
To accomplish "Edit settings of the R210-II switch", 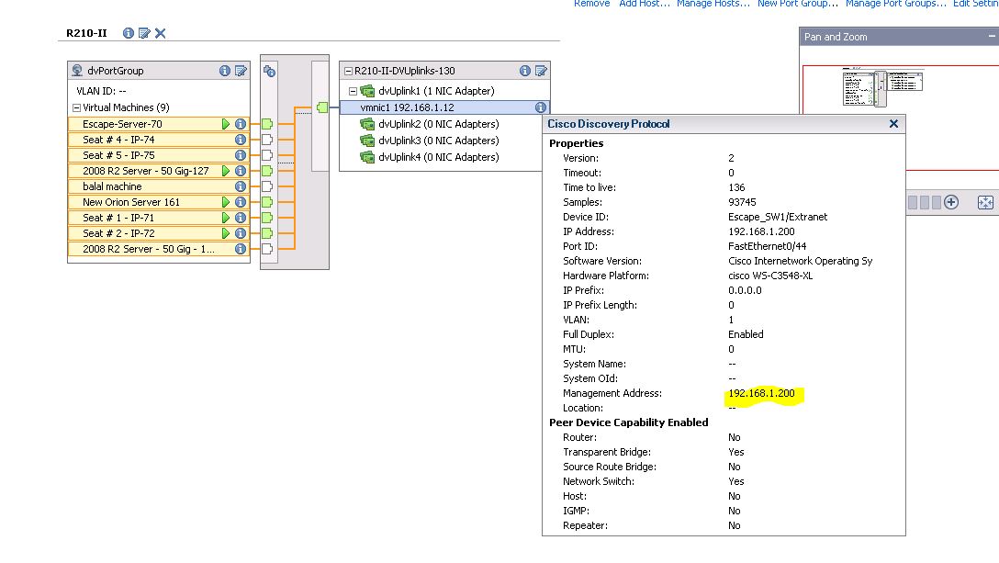I will pyautogui.click(x=145, y=33).
